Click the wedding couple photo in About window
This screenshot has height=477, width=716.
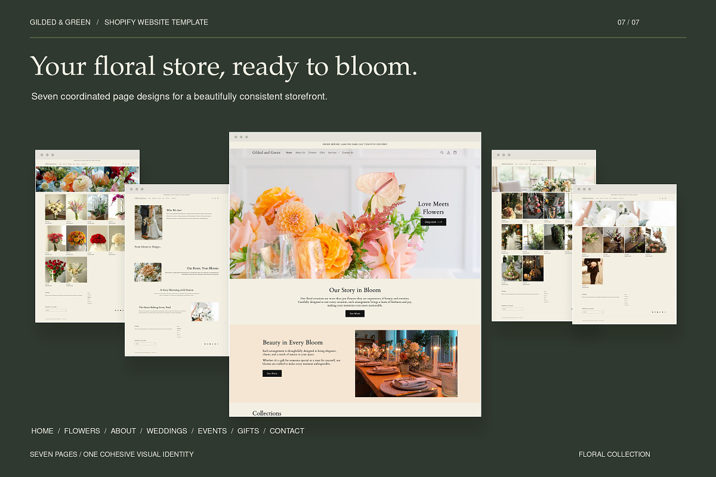click(148, 222)
